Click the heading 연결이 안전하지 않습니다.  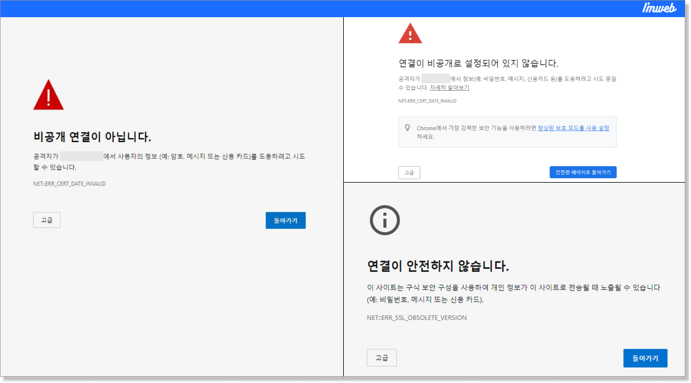point(437,266)
